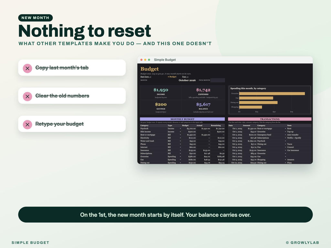Image resolution: width=331 pixels, height=248 pixels.
Task: Click the Concert note cell
Action: click(x=291, y=147)
